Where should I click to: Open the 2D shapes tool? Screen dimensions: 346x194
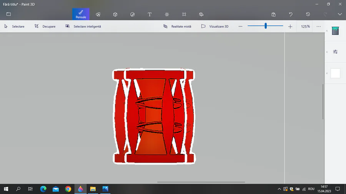tap(98, 14)
